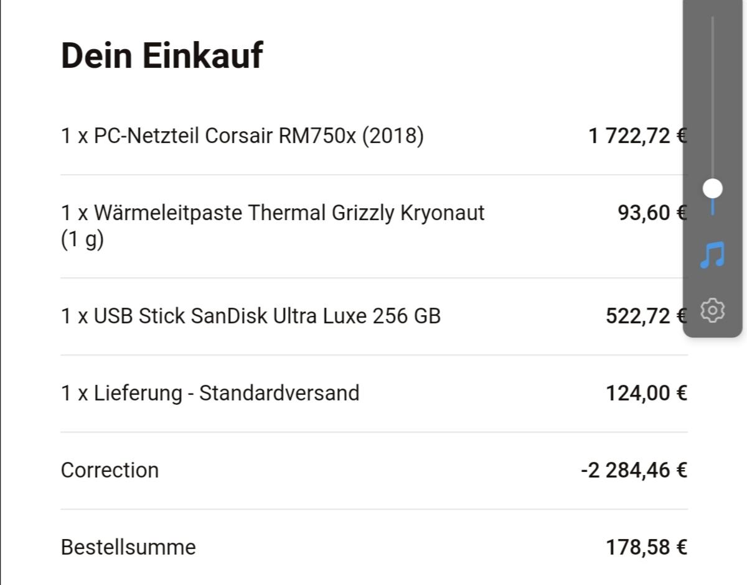Click the -2 284,46 € correction amount
Image resolution: width=747 pixels, height=585 pixels.
point(634,470)
